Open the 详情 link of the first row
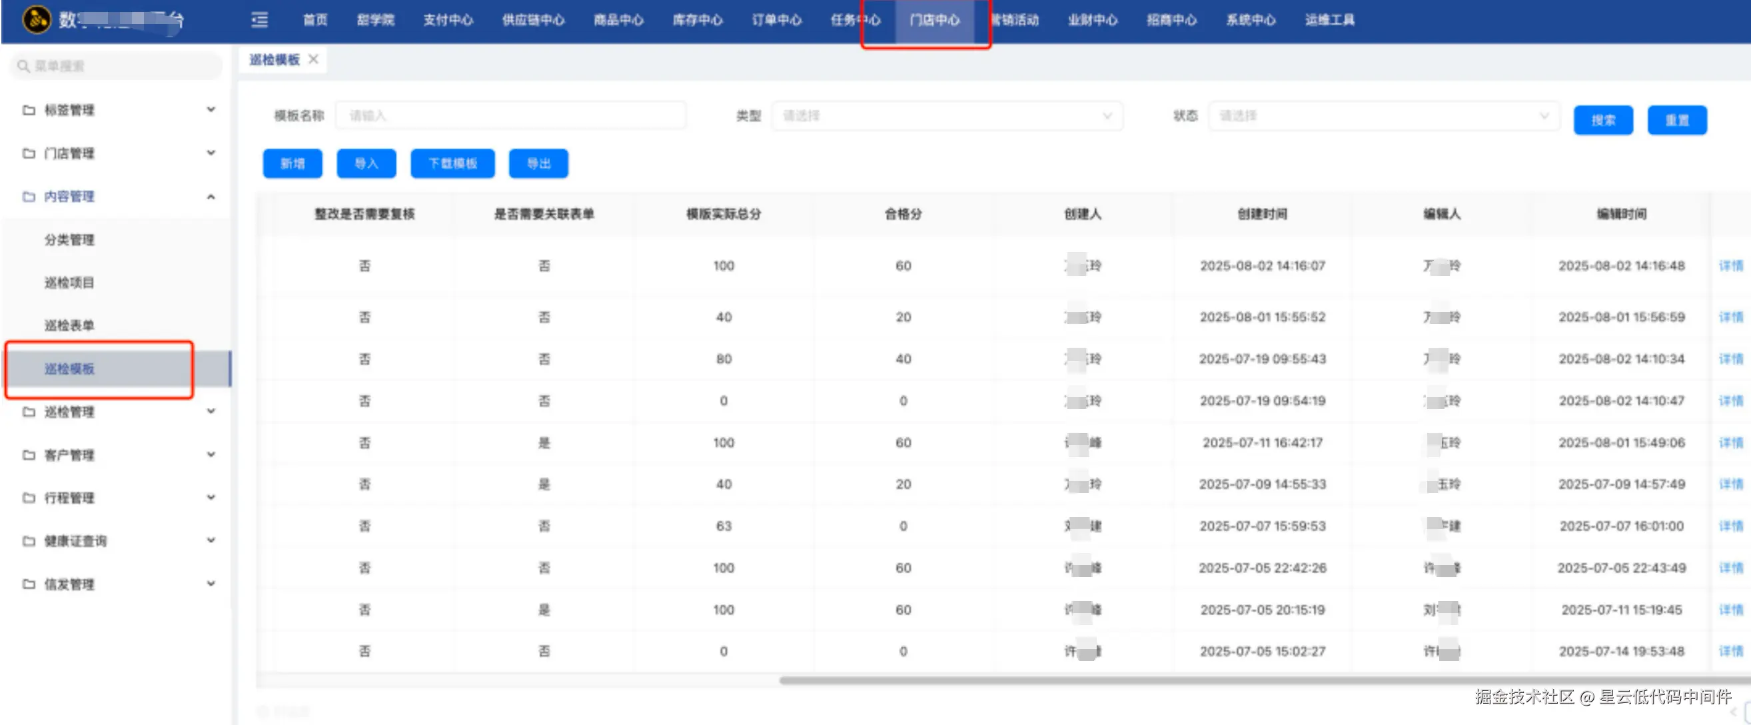1751x725 pixels. 1731,265
